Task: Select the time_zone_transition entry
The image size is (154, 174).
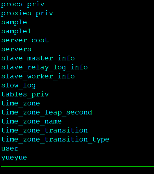Action: 45,130
